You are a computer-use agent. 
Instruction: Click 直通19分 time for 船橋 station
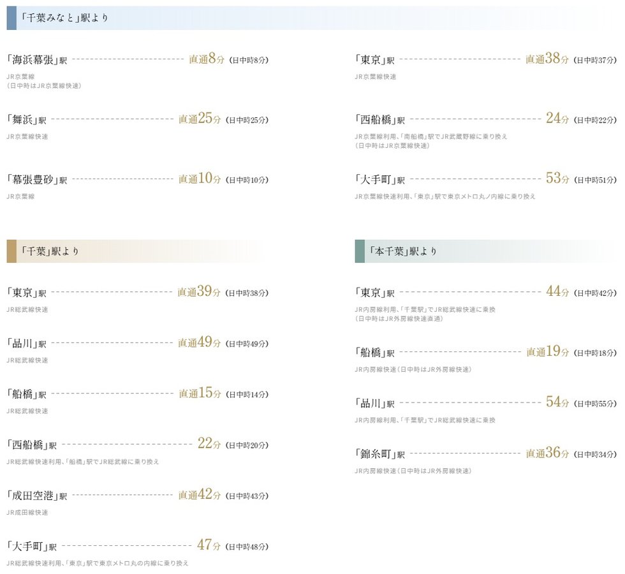point(547,351)
